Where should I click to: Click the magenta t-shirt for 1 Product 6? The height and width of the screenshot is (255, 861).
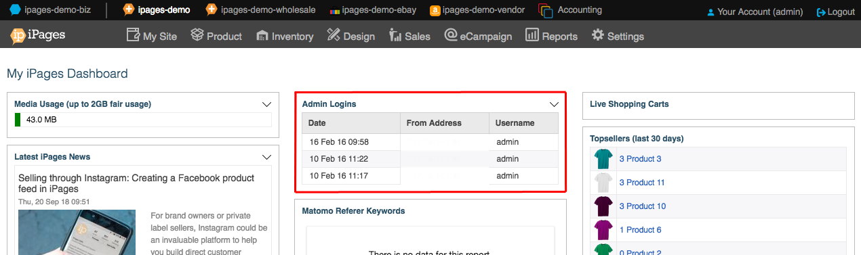(603, 230)
